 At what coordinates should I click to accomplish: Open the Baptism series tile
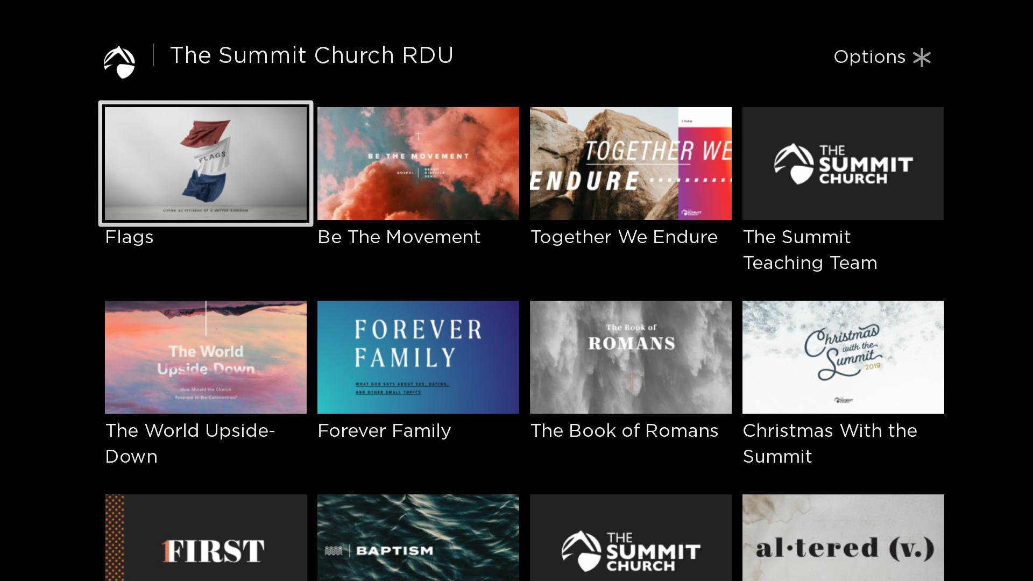click(x=418, y=538)
